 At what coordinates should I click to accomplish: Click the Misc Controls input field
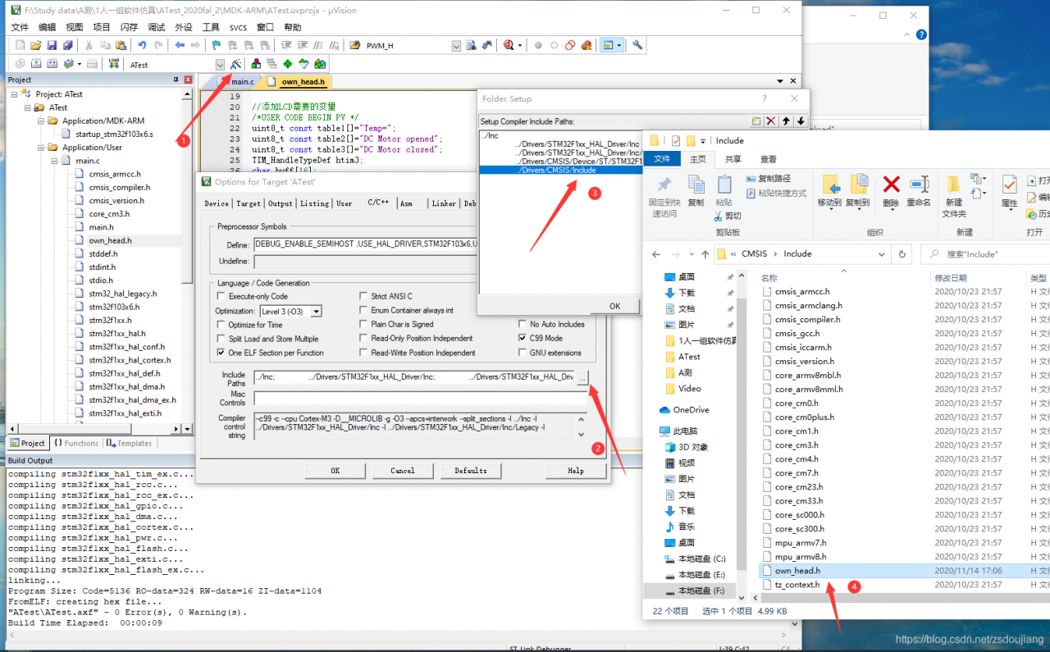pyautogui.click(x=420, y=398)
